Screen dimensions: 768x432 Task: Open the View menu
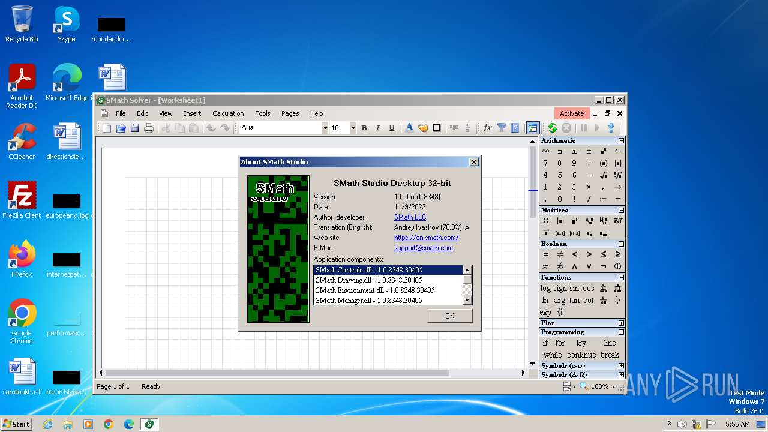(166, 113)
